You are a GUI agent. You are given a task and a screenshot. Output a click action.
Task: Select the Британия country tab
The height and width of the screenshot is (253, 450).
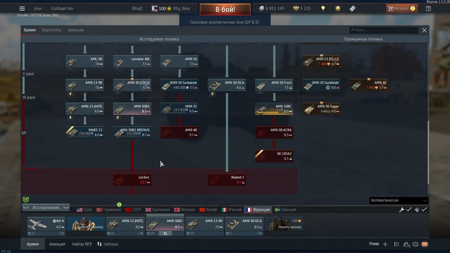[x=157, y=210]
